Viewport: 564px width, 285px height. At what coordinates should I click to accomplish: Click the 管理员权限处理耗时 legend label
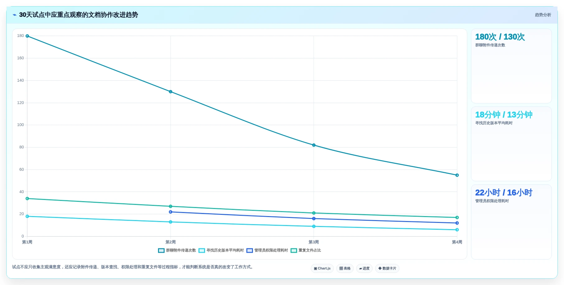(x=271, y=251)
